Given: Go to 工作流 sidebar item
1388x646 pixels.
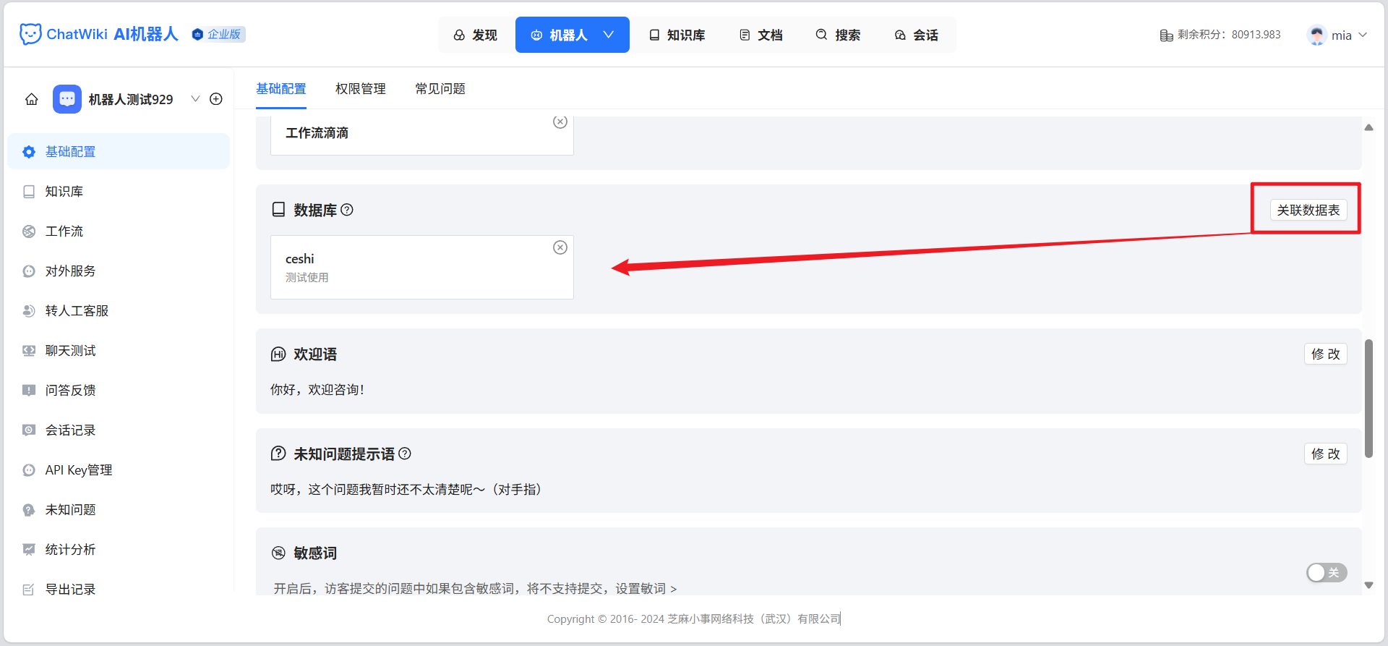Looking at the screenshot, I should coord(119,231).
